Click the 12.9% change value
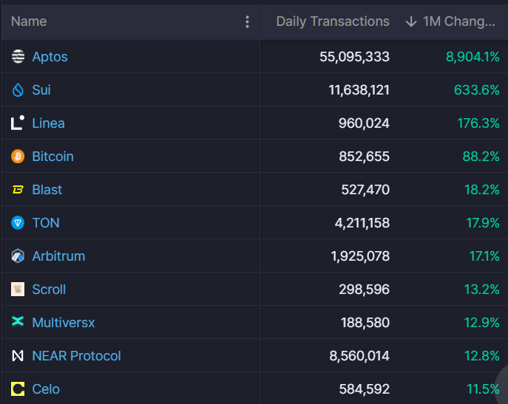Image resolution: width=508 pixels, height=404 pixels. 482,323
